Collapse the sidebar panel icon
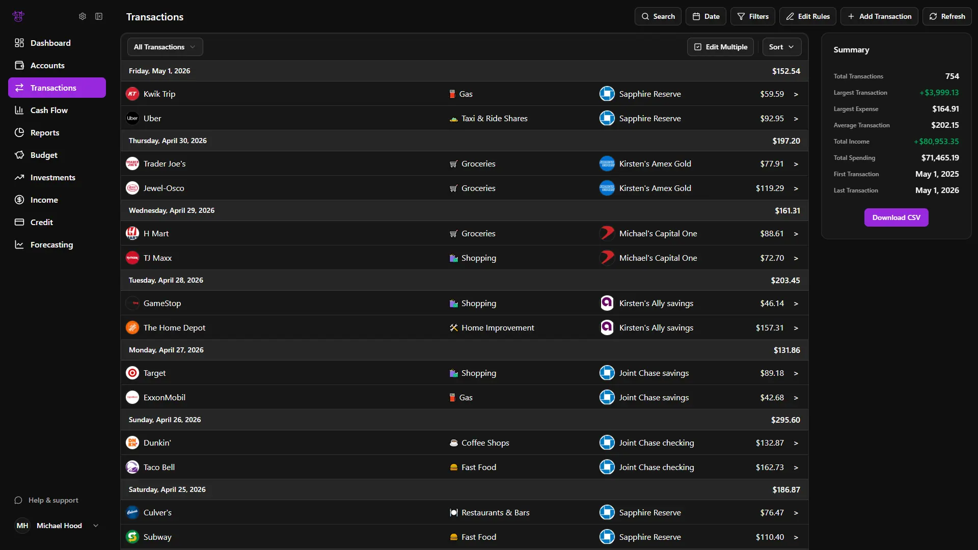 click(x=99, y=16)
